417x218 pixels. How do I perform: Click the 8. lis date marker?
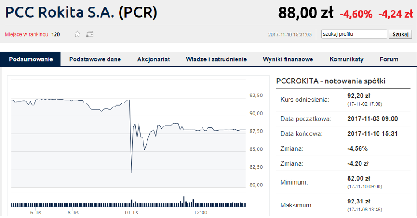(73, 212)
